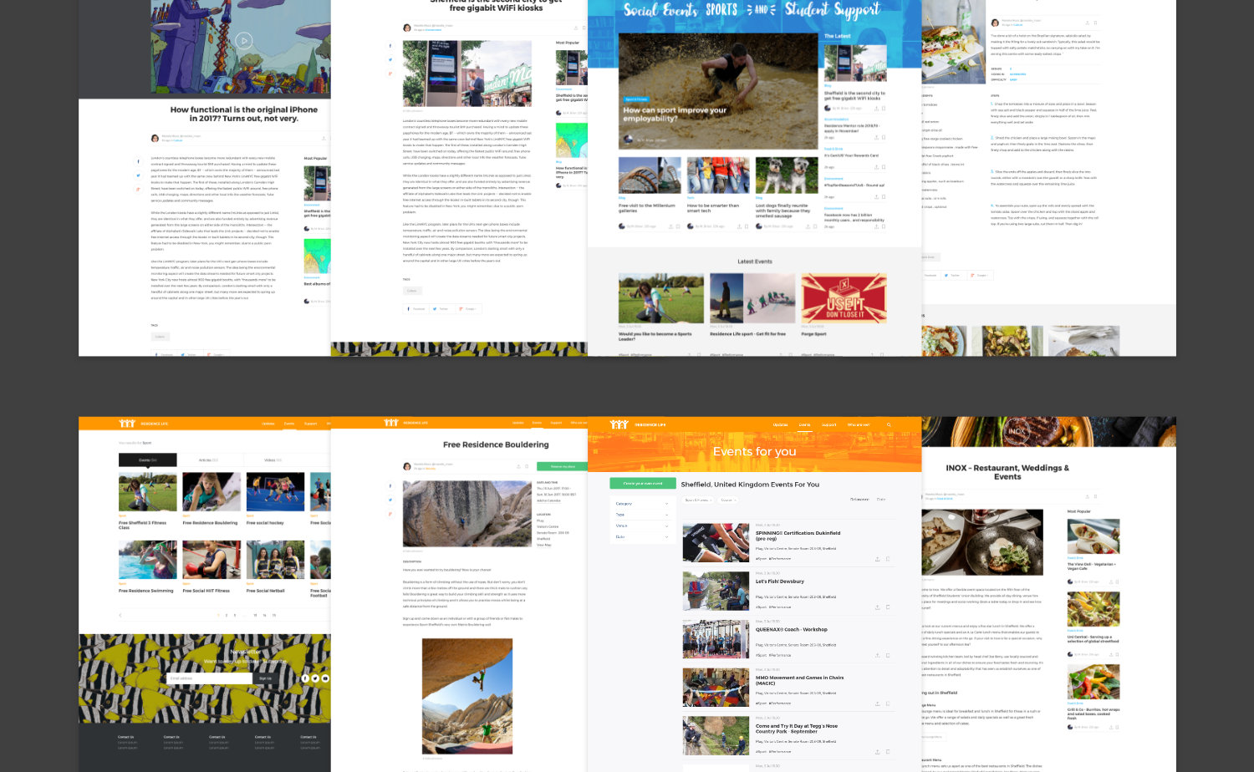Viewport: 1254px width, 772px height.
Task: Click the newsletter Email address field
Action: 209,678
